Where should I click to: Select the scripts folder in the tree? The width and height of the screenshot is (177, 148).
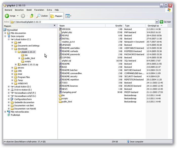click(x=26, y=61)
